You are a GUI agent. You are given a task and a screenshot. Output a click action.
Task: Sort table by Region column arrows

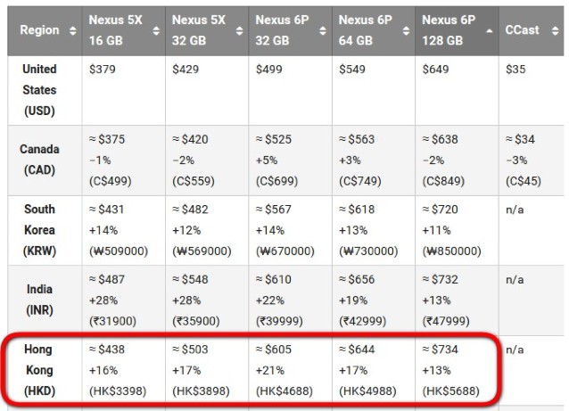tap(72, 31)
